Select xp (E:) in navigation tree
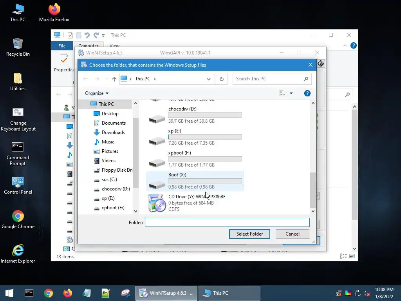The width and height of the screenshot is (401, 301). pos(108,198)
